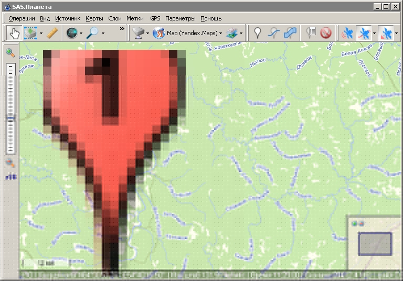Select the add polygon tool icon
This screenshot has height=281, width=403.
click(290, 33)
